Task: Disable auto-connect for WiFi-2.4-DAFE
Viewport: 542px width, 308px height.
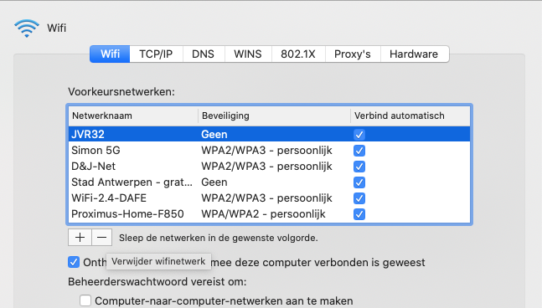Action: click(359, 198)
